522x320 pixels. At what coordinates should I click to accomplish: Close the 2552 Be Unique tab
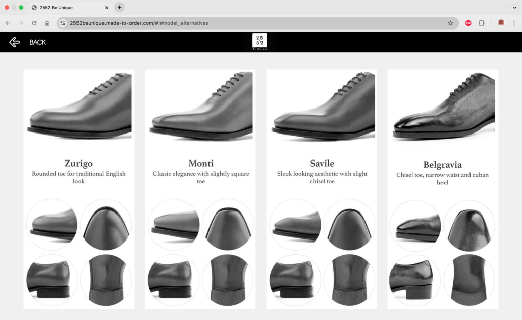[107, 7]
